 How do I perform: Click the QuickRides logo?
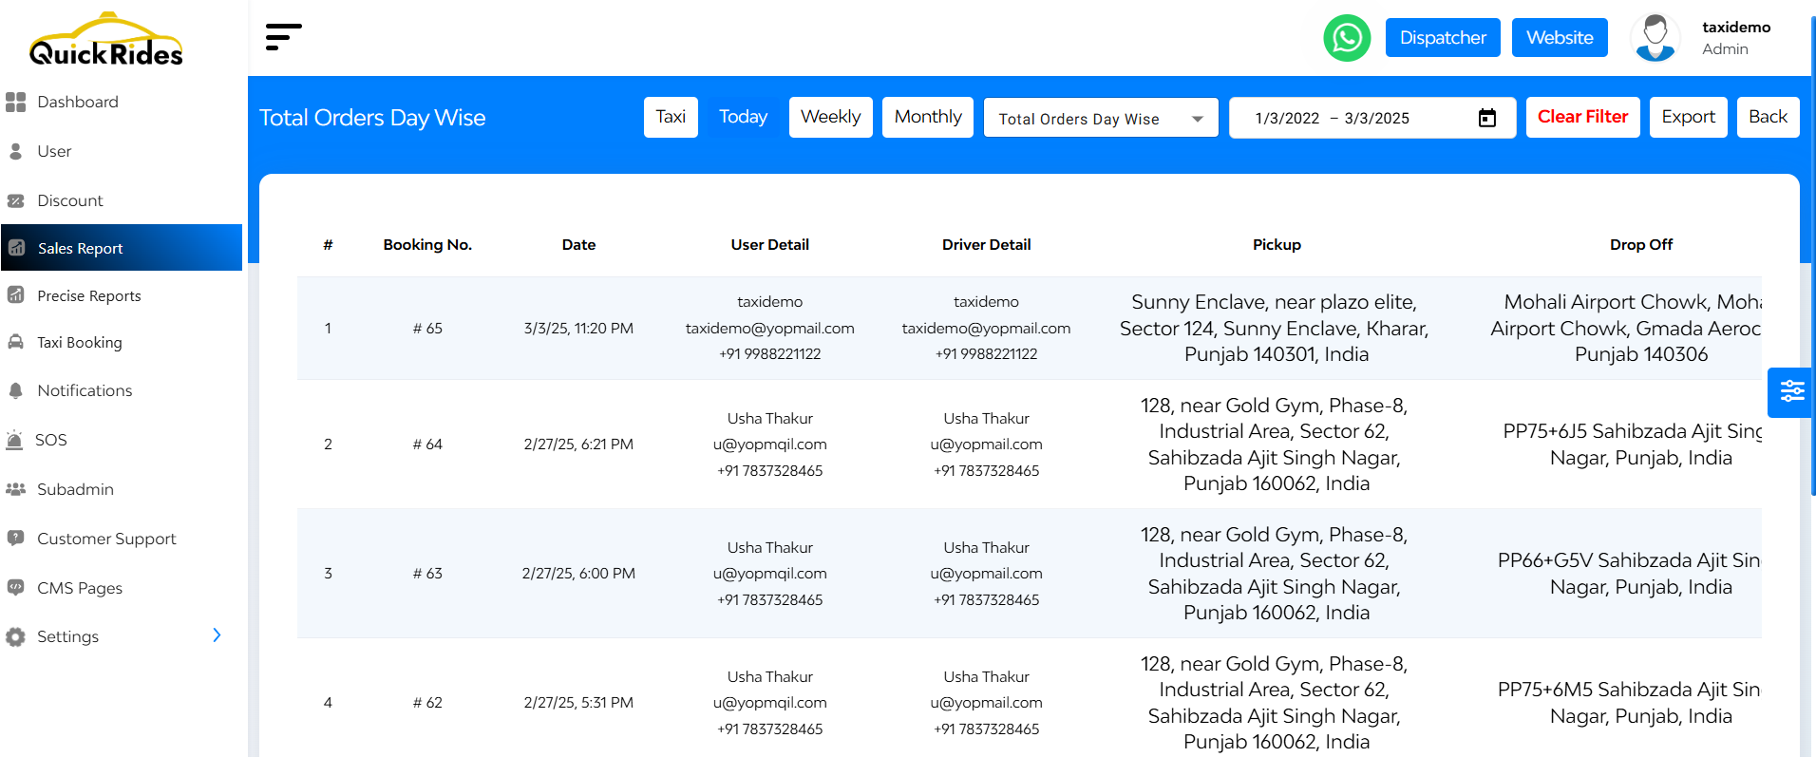[x=105, y=40]
